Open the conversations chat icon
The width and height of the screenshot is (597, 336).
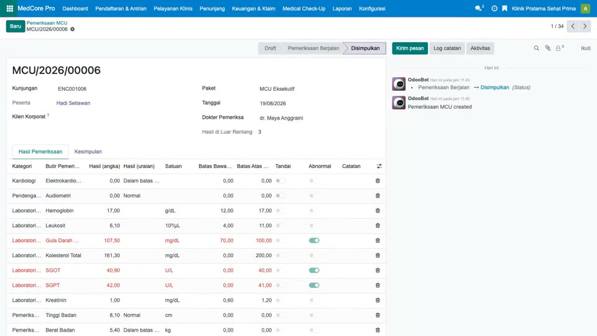479,8
